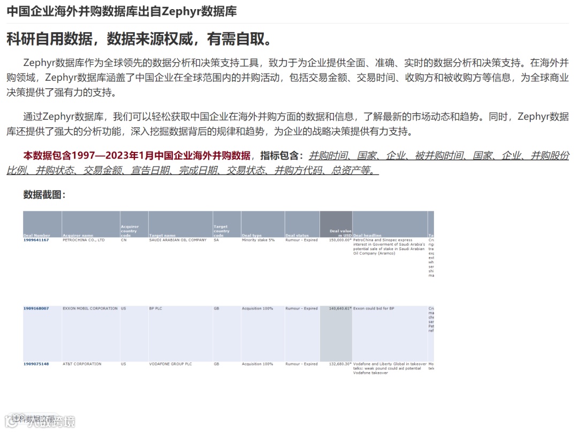
Task: Select the VODAFONE GROUP PLC cell
Action: point(171,364)
